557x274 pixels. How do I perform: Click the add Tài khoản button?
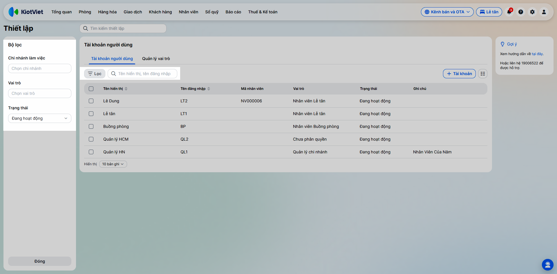pos(459,74)
